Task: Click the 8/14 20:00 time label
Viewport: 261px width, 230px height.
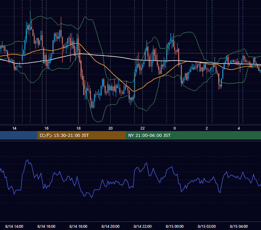Action: [x=111, y=226]
